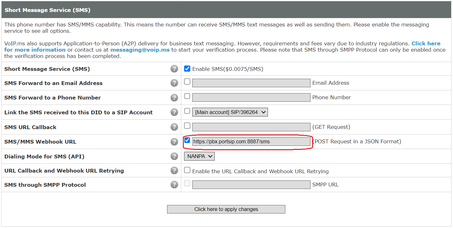Screen dimensions: 453x228
Task: Click help icon for URL Callback Retrying
Action: [x=174, y=170]
